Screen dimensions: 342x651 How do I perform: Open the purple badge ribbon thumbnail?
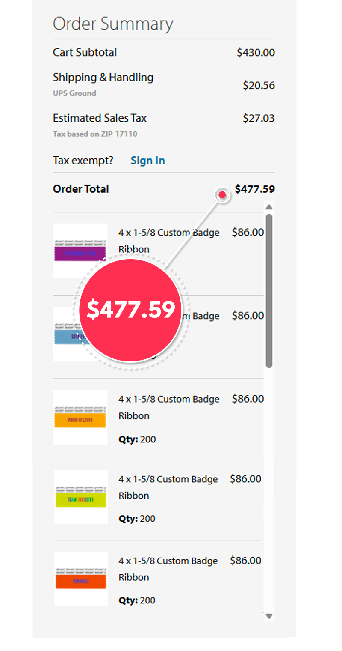click(x=80, y=251)
